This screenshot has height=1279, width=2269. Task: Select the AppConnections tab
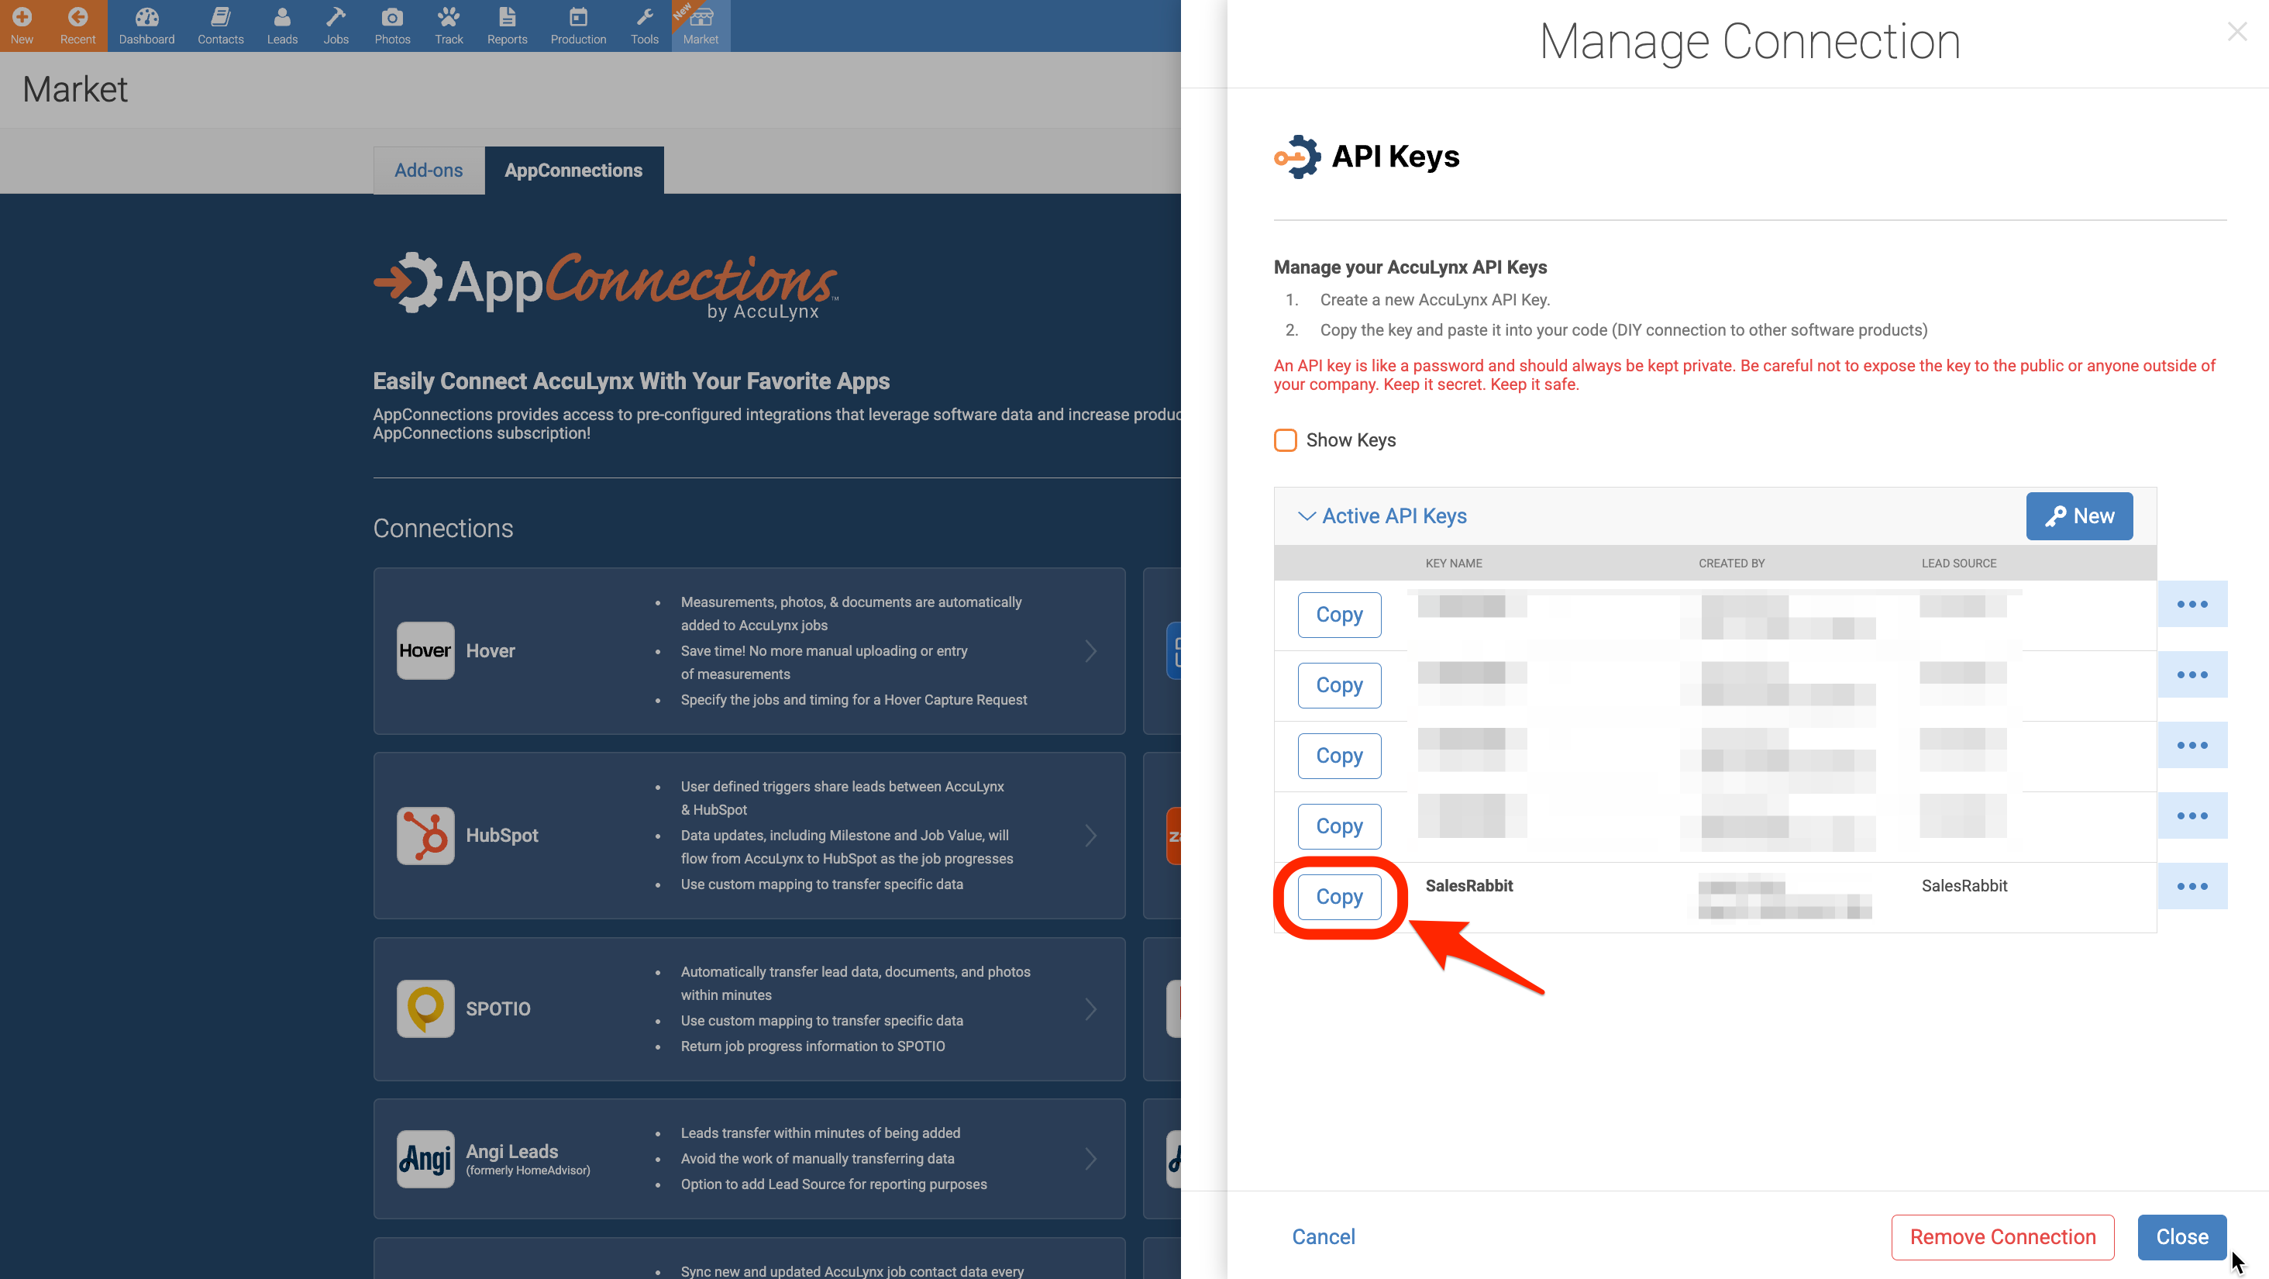pos(573,170)
